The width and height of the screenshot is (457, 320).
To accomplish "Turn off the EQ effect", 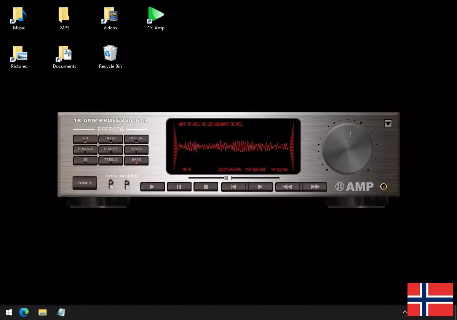I will (85, 138).
